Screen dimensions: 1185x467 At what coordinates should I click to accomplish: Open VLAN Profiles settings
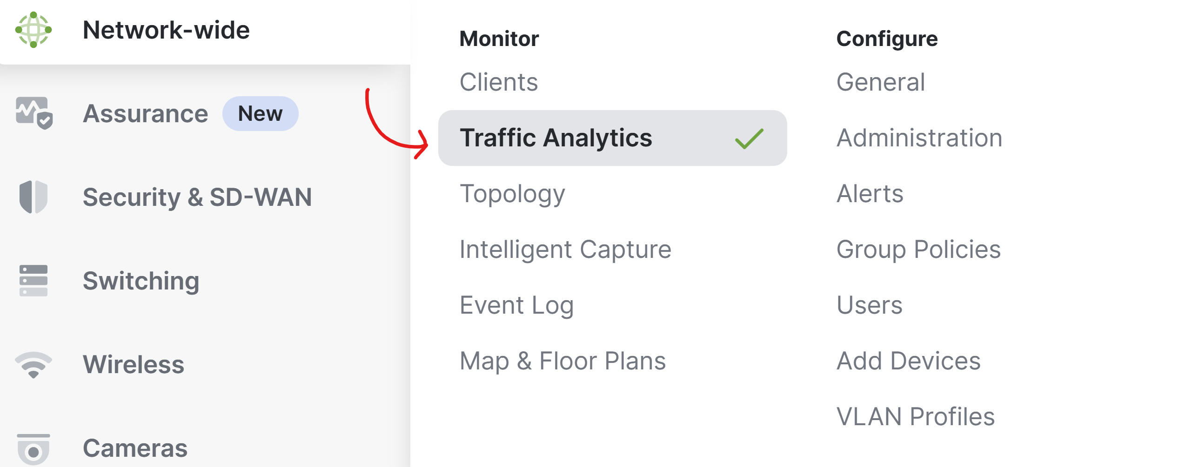(x=915, y=417)
